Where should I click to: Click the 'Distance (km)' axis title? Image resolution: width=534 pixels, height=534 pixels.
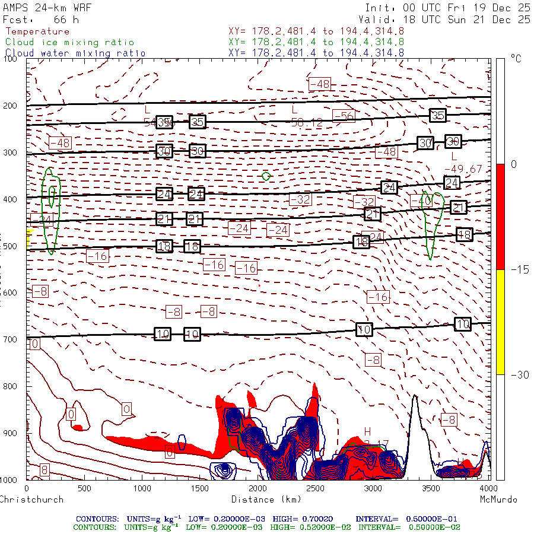point(266,500)
